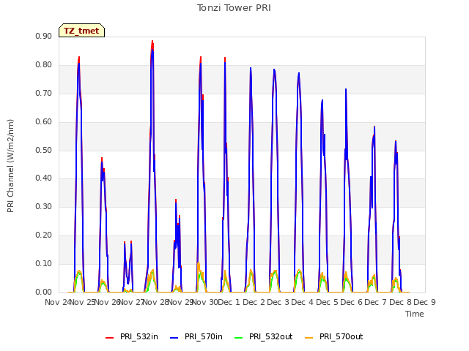
Task: Click the Dec 8 x-axis tick label
Action: (x=400, y=302)
